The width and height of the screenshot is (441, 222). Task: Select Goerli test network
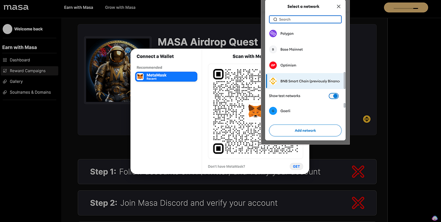point(305,111)
